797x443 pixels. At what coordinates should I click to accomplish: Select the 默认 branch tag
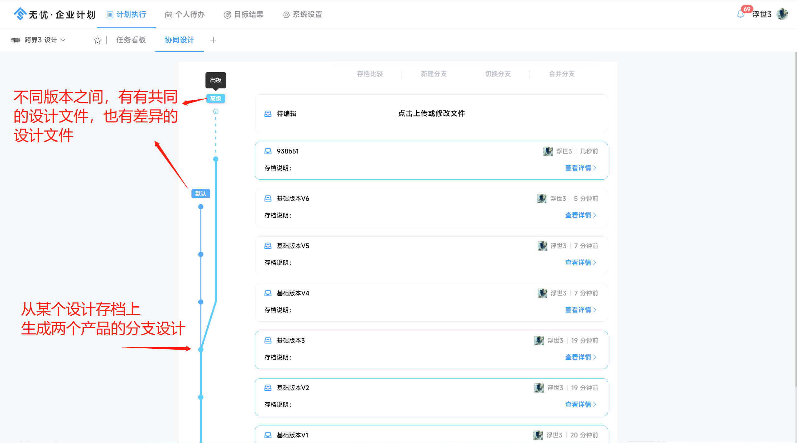coord(200,194)
